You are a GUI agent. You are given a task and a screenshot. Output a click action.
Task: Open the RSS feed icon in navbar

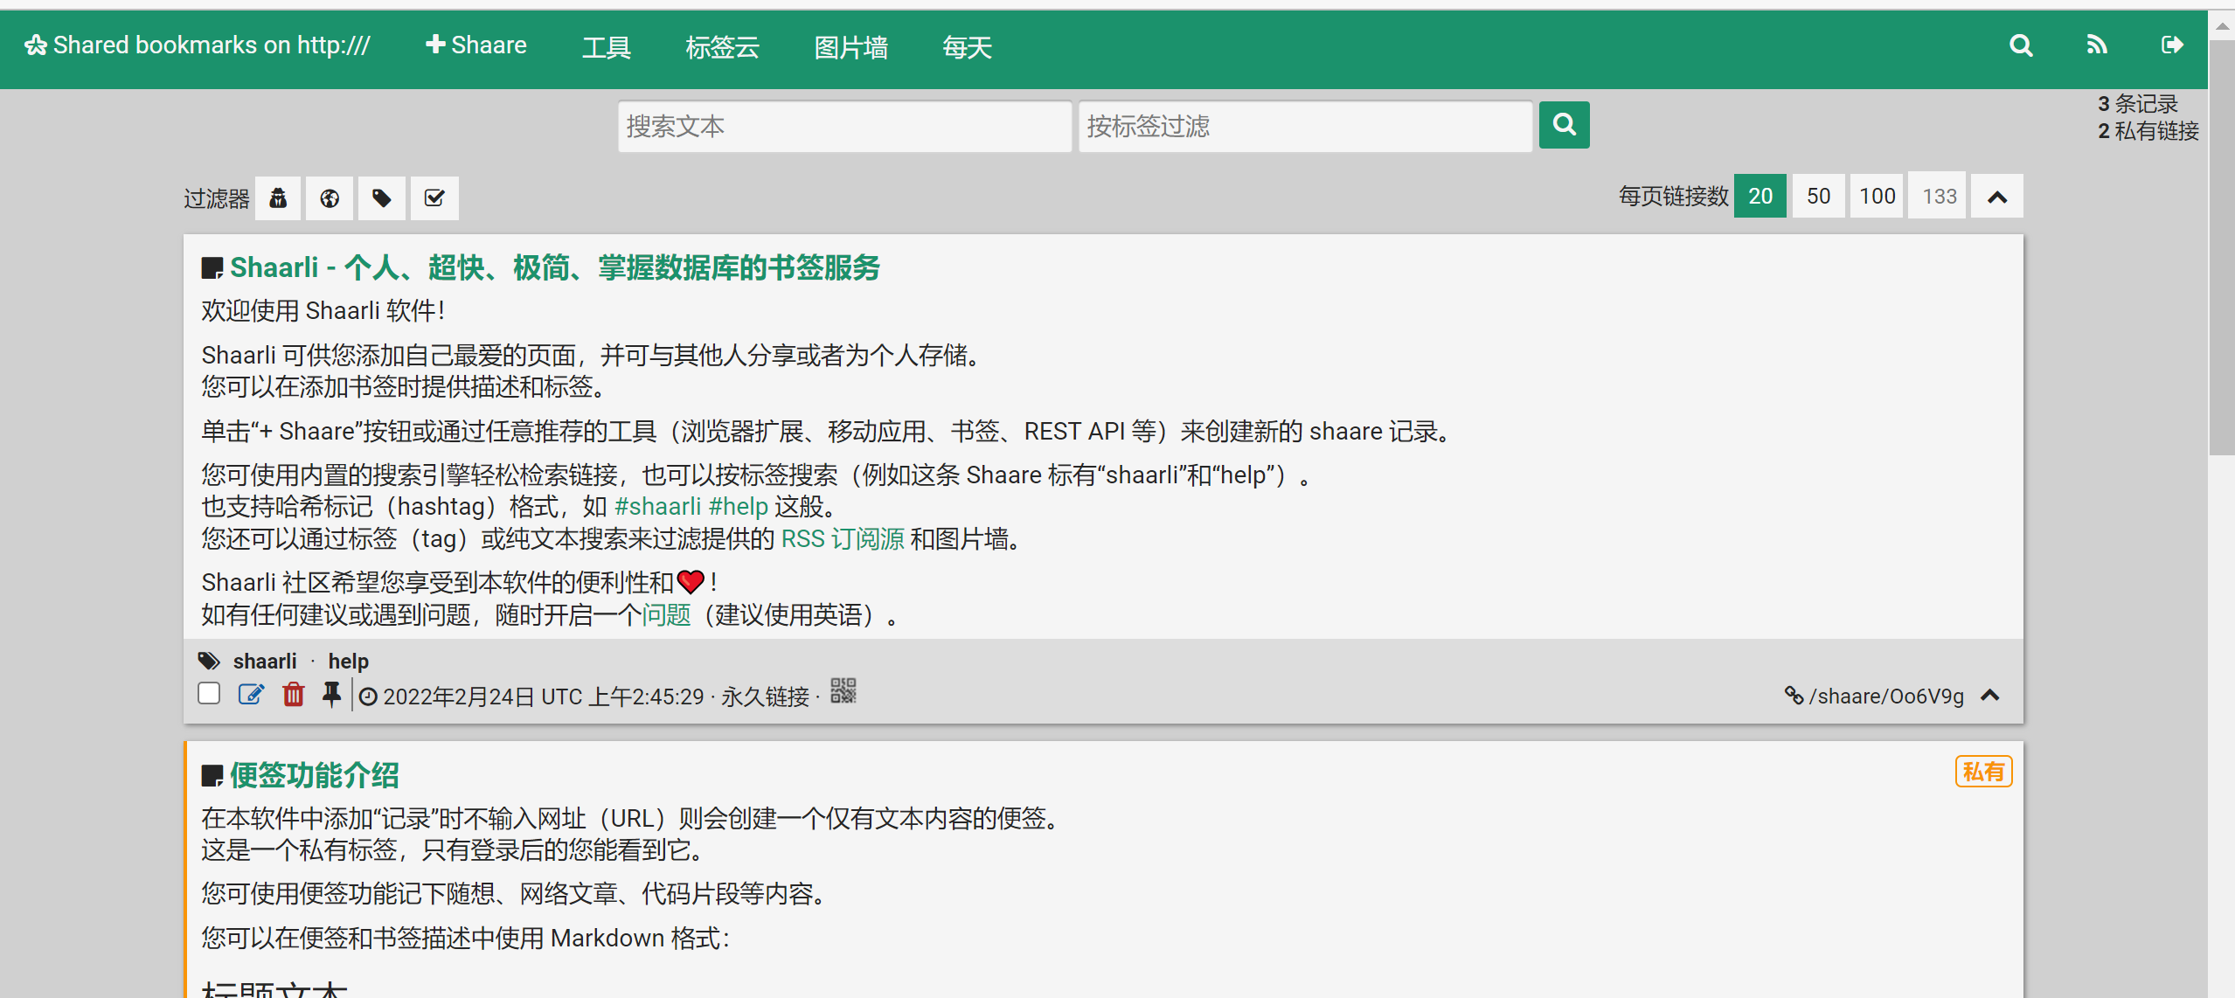tap(2097, 45)
